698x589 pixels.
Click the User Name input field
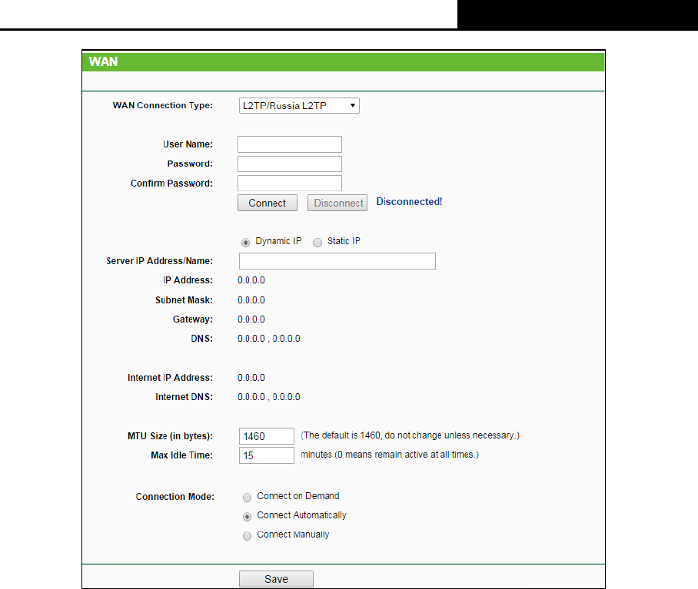tap(290, 144)
